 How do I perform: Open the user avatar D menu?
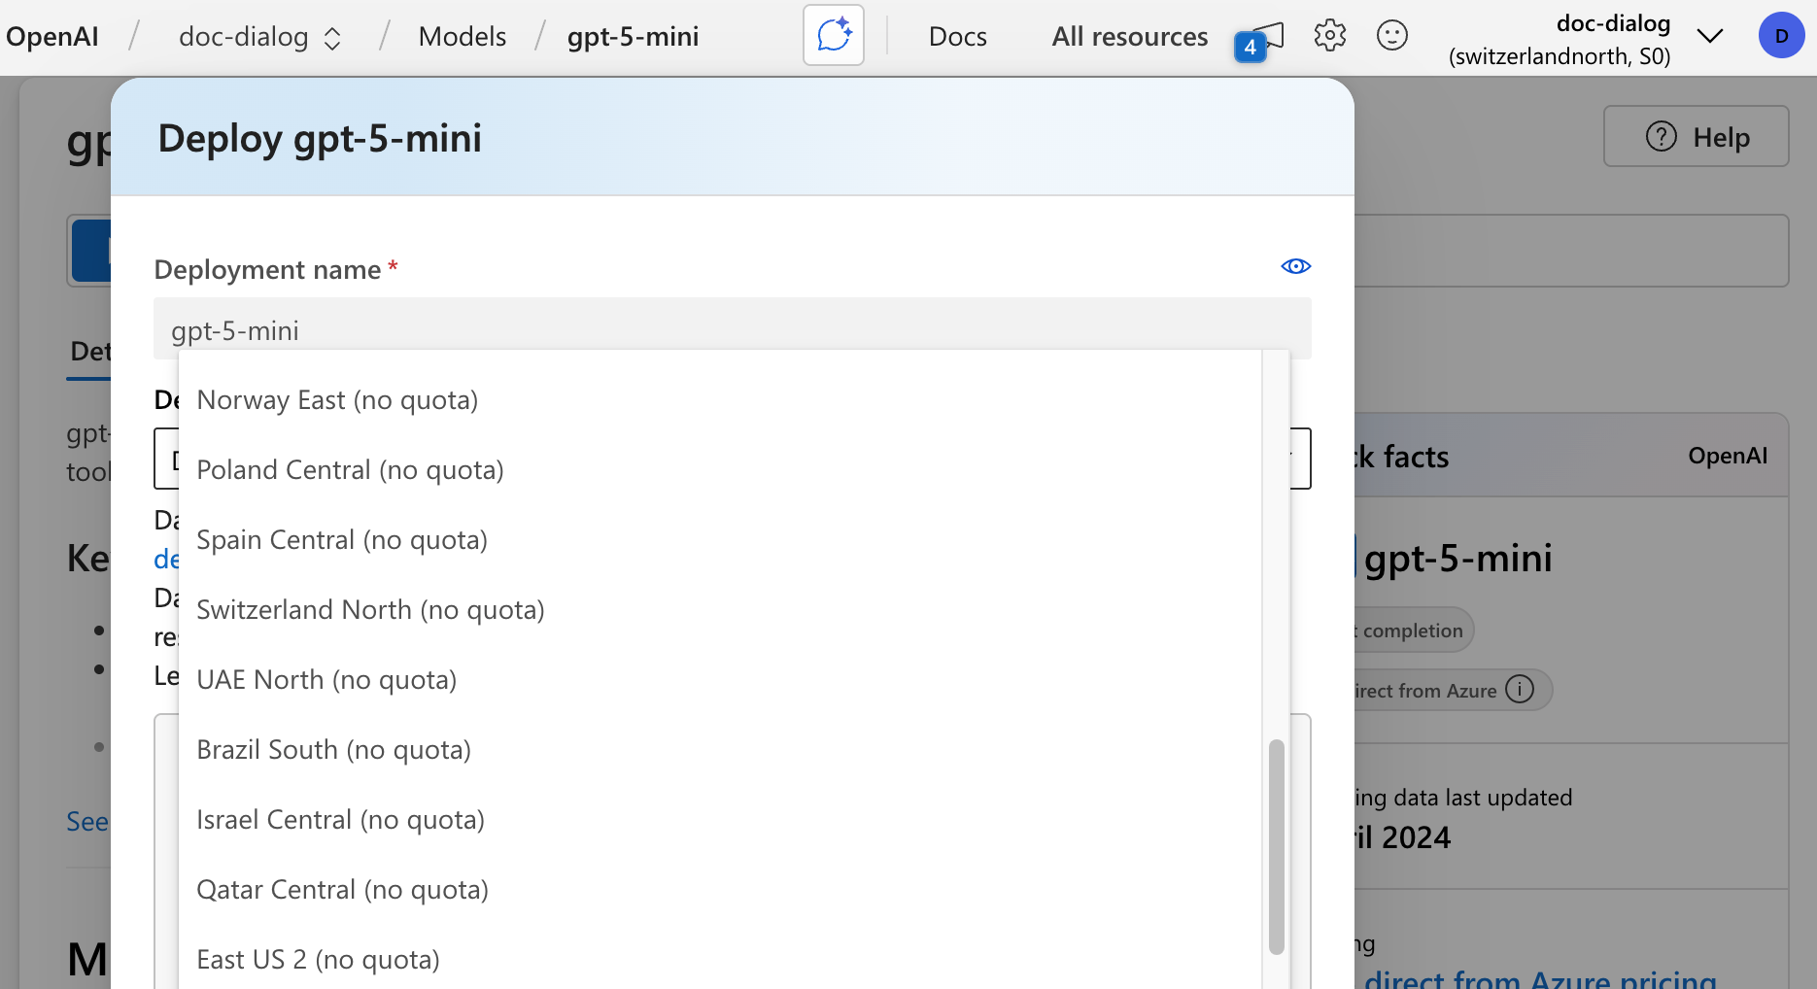[1781, 36]
